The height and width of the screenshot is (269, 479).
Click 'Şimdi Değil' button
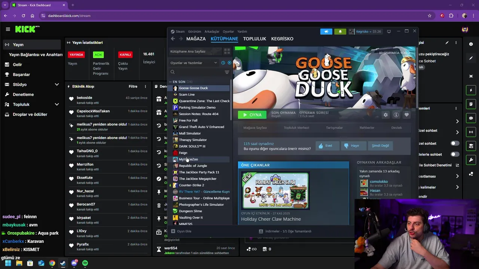pos(380,146)
